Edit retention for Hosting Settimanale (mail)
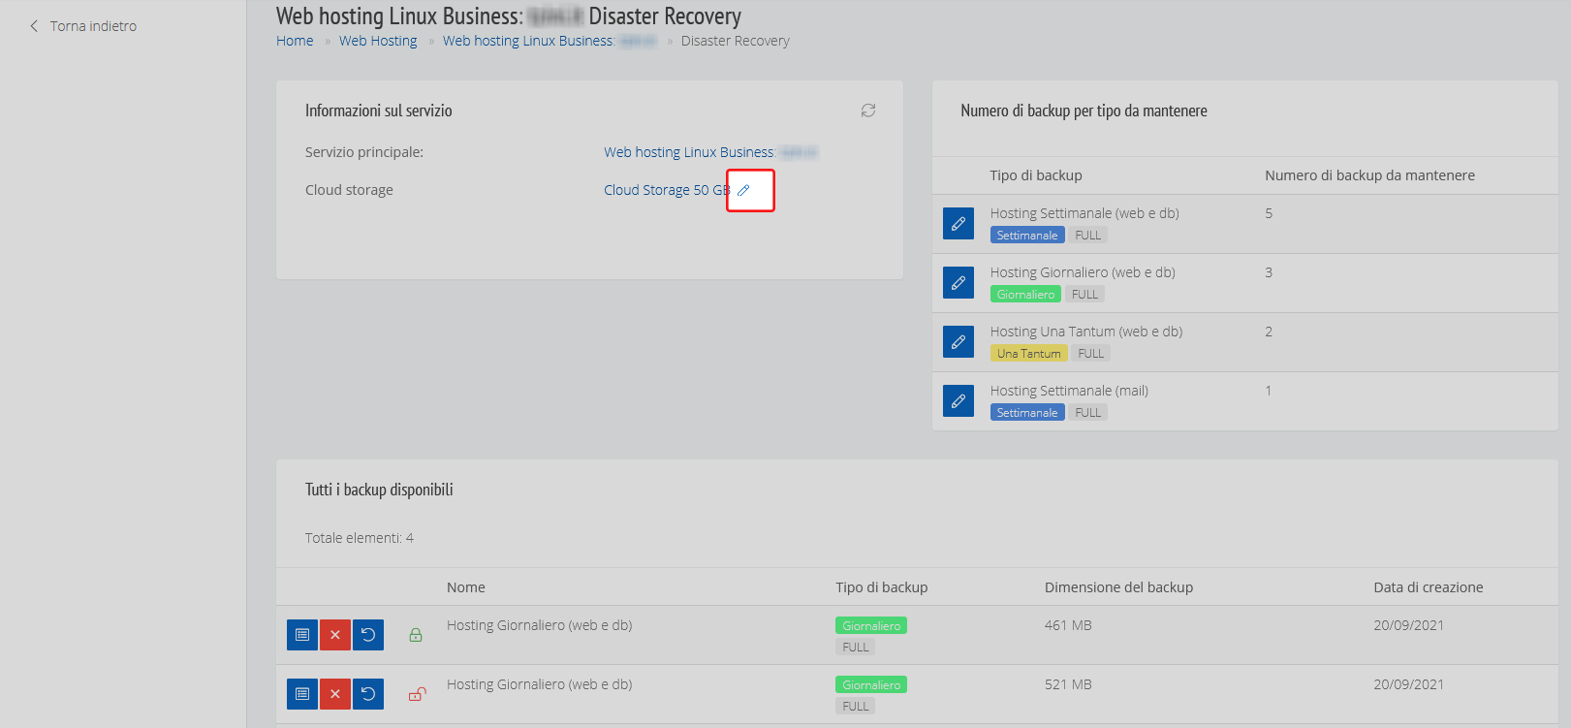1571x728 pixels. coord(958,401)
